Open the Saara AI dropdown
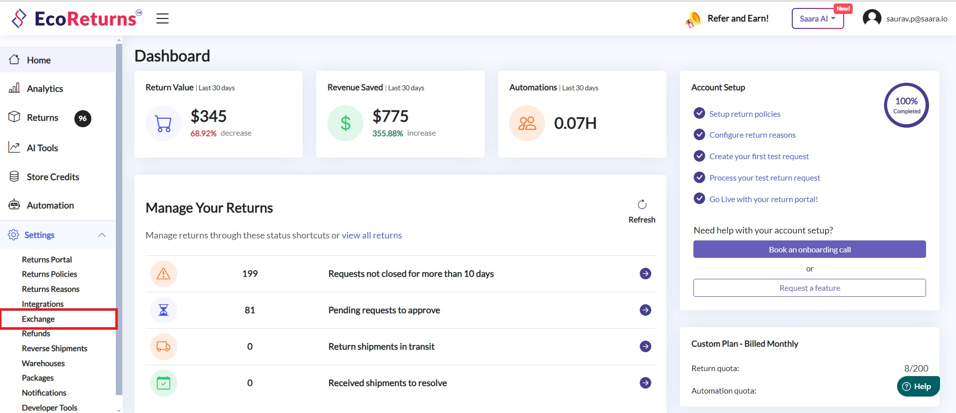 (817, 19)
